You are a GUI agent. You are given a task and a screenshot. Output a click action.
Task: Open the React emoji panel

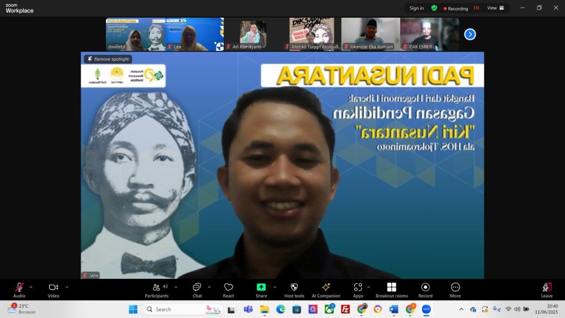click(228, 290)
